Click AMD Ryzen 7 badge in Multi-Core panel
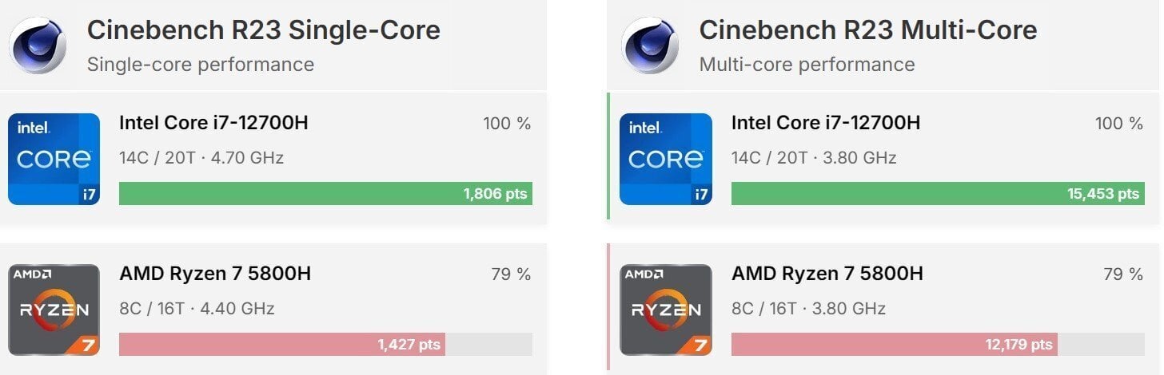Image resolution: width=1164 pixels, height=375 pixels. 666,310
